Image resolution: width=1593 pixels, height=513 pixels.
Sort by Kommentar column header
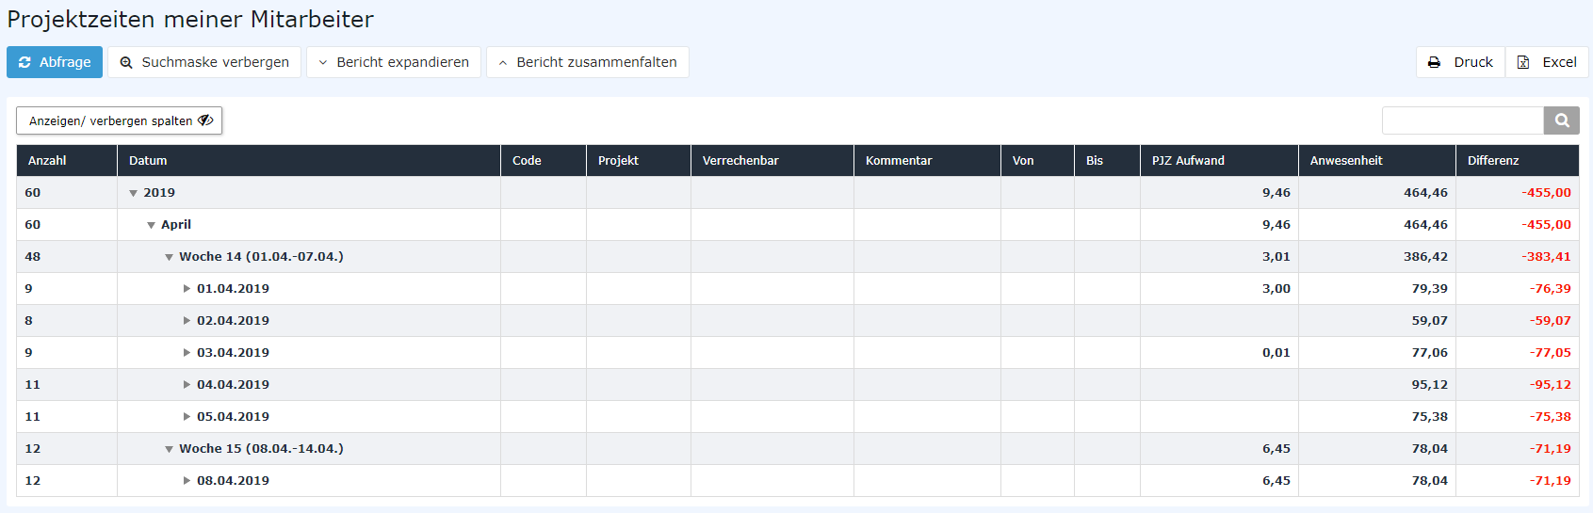928,161
